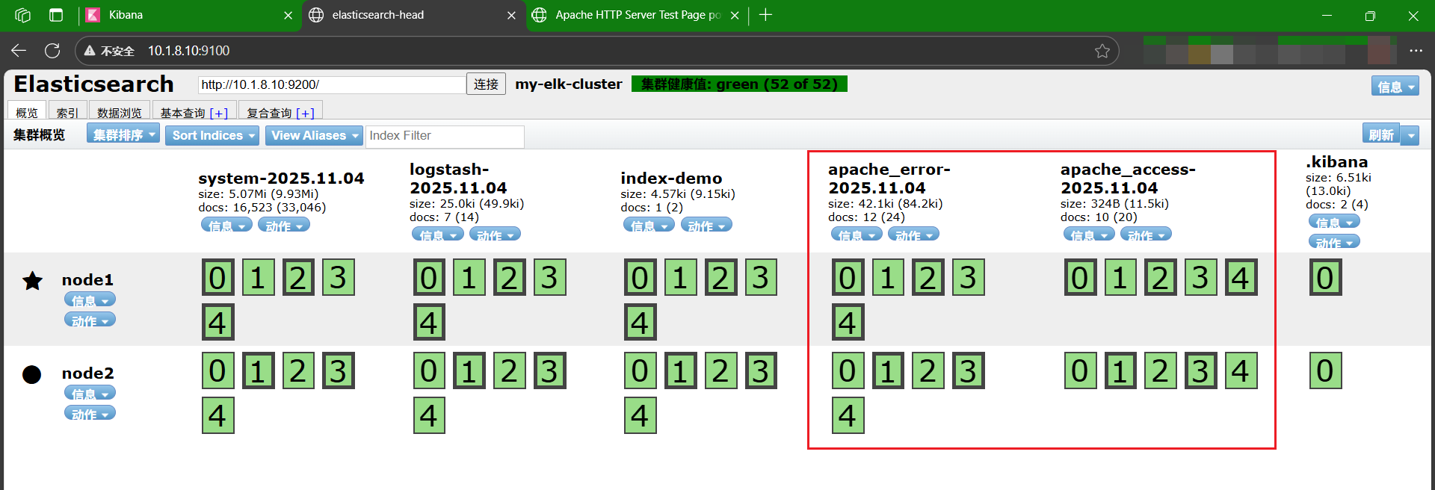
Task: Click the node1 name label
Action: [87, 279]
